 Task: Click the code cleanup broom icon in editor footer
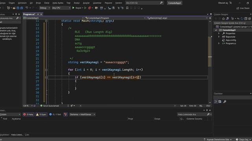tap(72, 106)
